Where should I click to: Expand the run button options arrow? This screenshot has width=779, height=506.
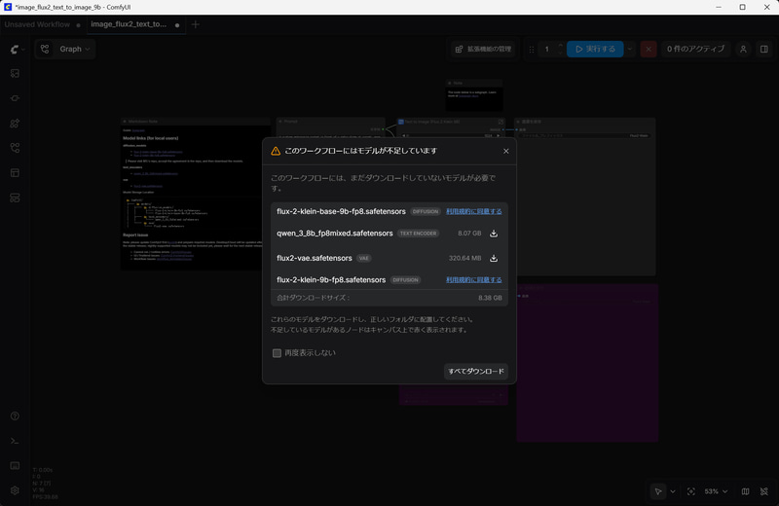(x=629, y=50)
